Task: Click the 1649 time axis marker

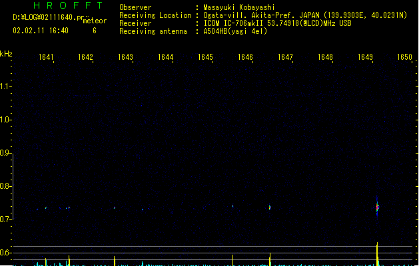Action: (x=365, y=57)
